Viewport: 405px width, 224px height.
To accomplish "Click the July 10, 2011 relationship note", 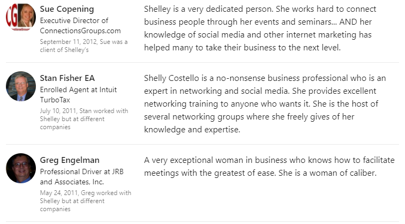I will [x=84, y=119].
